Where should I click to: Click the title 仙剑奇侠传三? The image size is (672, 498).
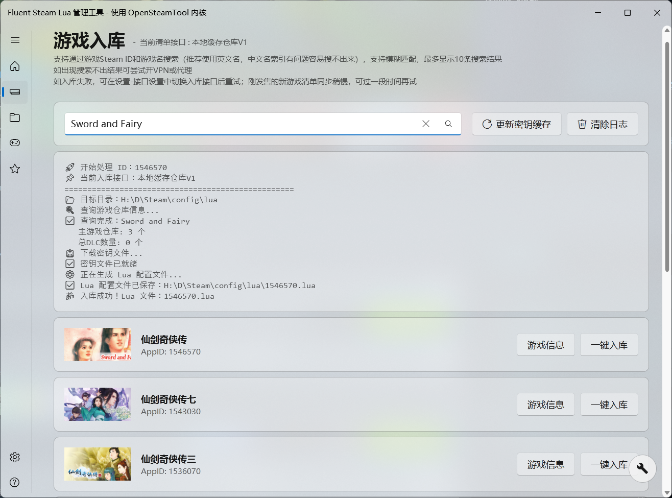(169, 459)
